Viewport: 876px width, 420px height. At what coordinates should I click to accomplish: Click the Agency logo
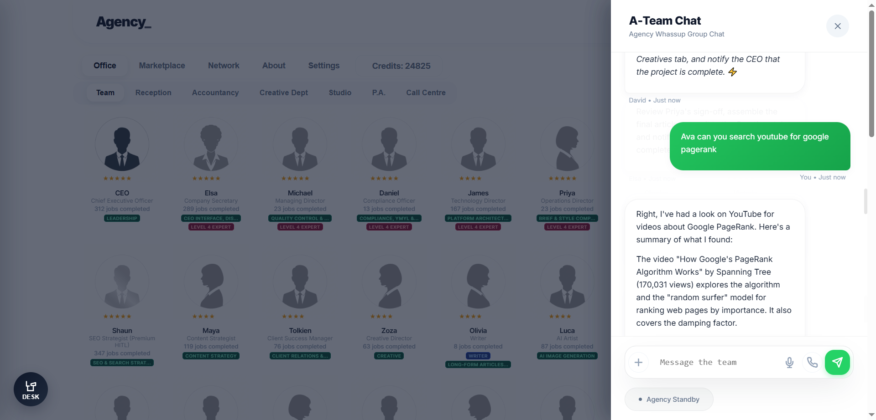pos(123,22)
